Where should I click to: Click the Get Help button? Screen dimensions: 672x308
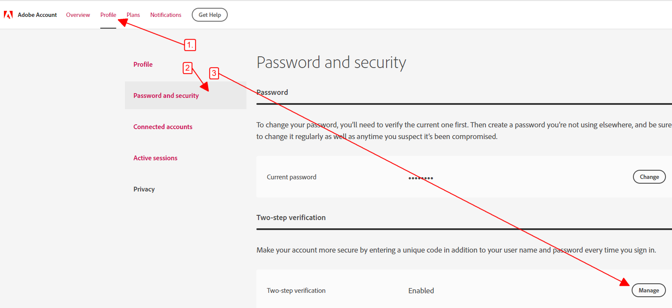tap(210, 14)
